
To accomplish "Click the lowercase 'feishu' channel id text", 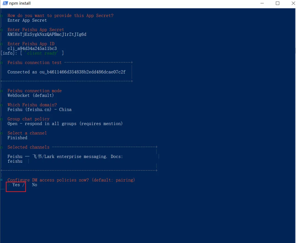I will click(15, 161).
